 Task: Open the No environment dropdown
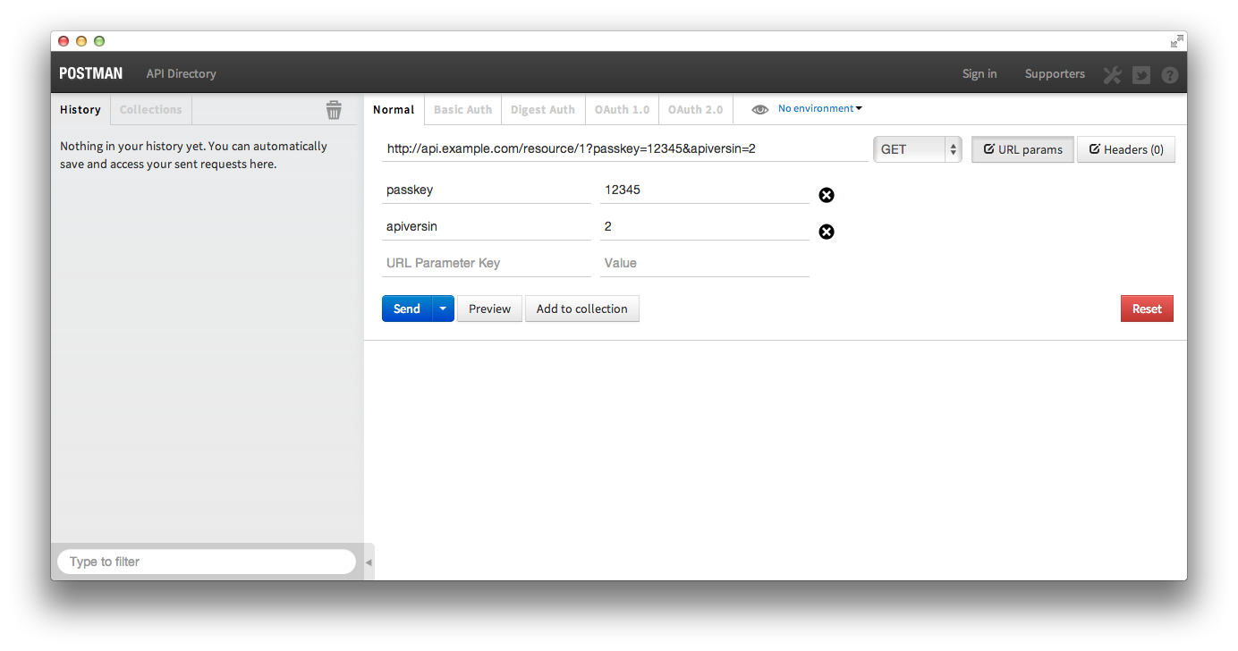pyautogui.click(x=820, y=108)
